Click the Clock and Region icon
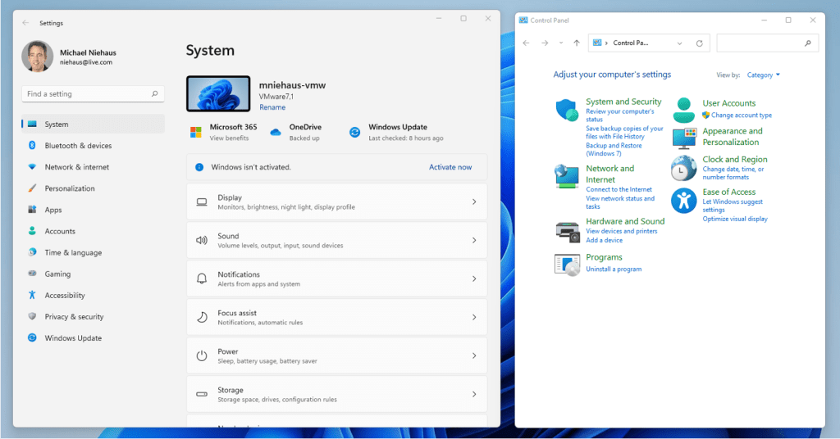The width and height of the screenshot is (840, 439). pos(683,168)
